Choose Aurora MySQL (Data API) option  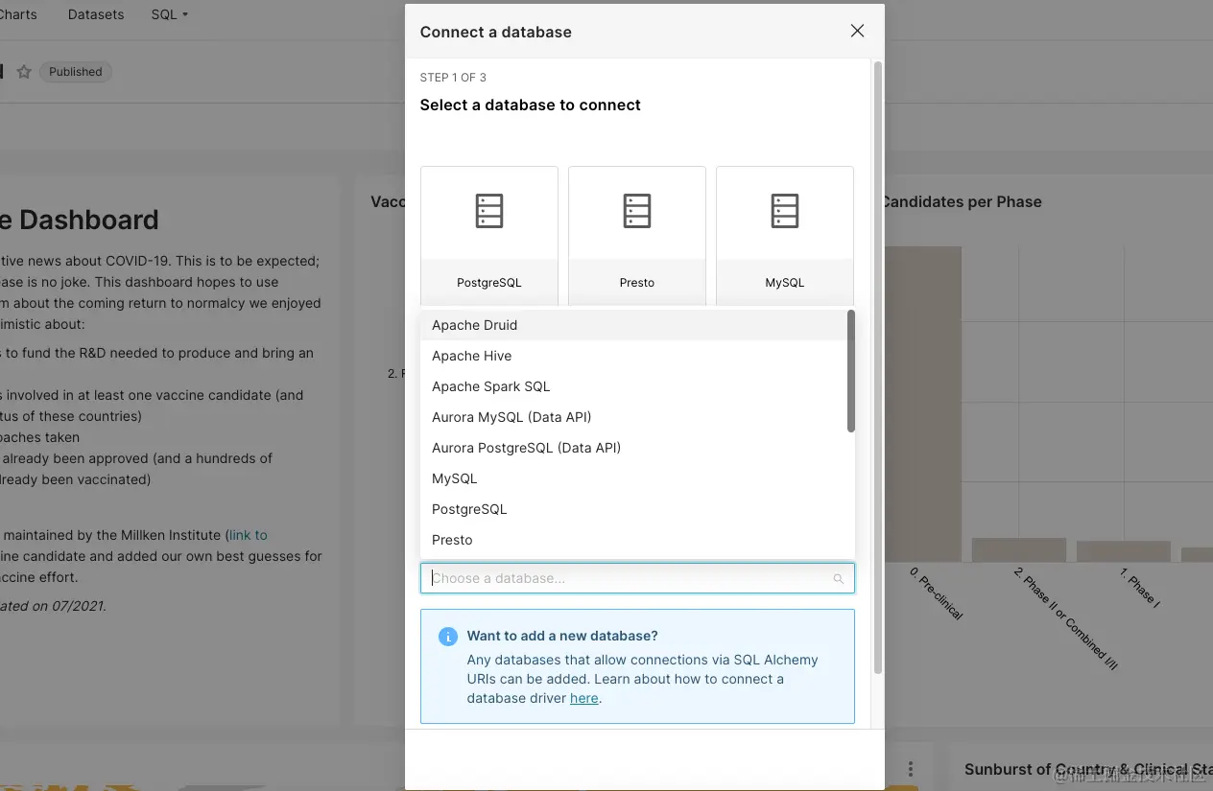[x=634, y=417]
